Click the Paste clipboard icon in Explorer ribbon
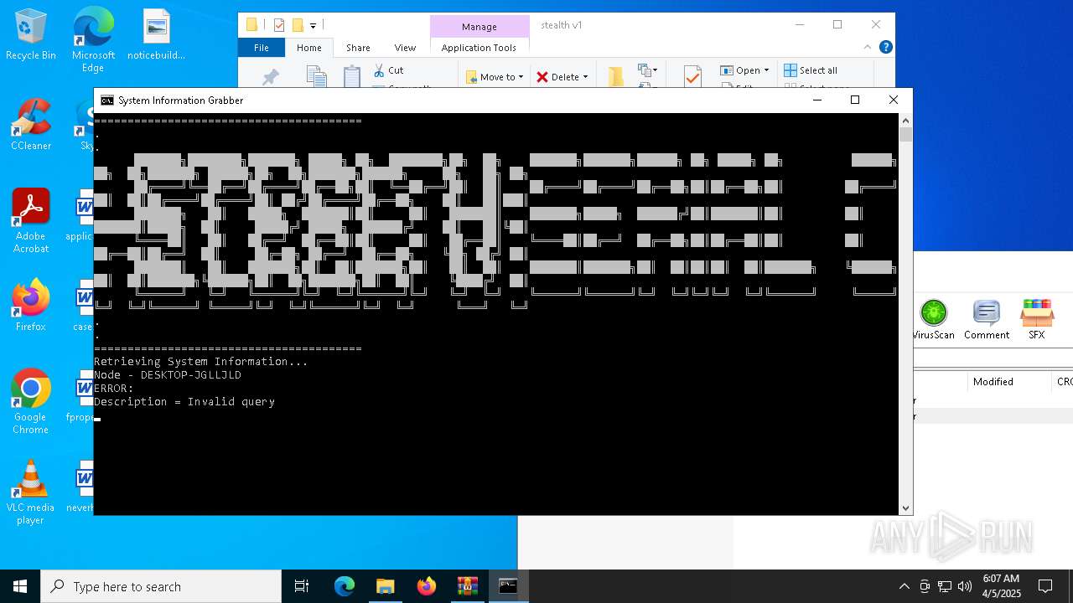Viewport: 1073px width, 603px height. click(352, 76)
